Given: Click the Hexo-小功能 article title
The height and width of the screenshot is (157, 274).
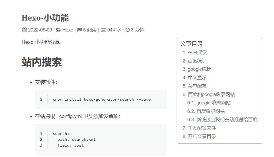Looking at the screenshot, I should click(x=45, y=18).
